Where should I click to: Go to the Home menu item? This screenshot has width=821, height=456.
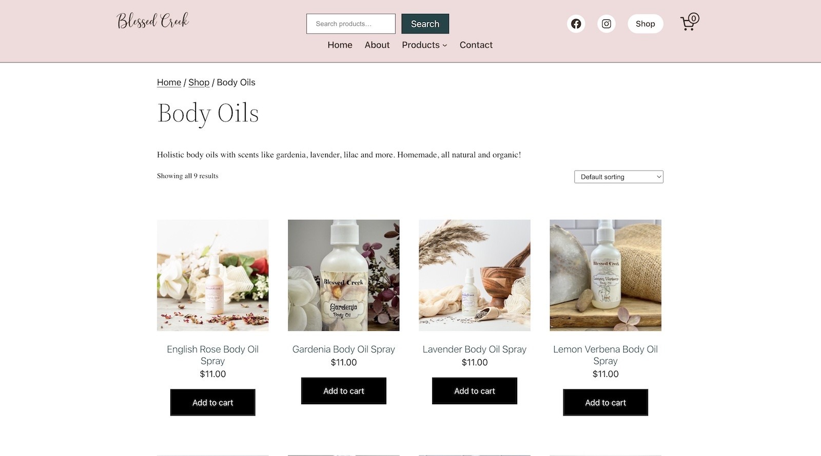pos(340,45)
